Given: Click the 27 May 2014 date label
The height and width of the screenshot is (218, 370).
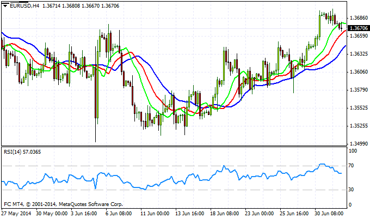Looking at the screenshot, I should [16, 213].
